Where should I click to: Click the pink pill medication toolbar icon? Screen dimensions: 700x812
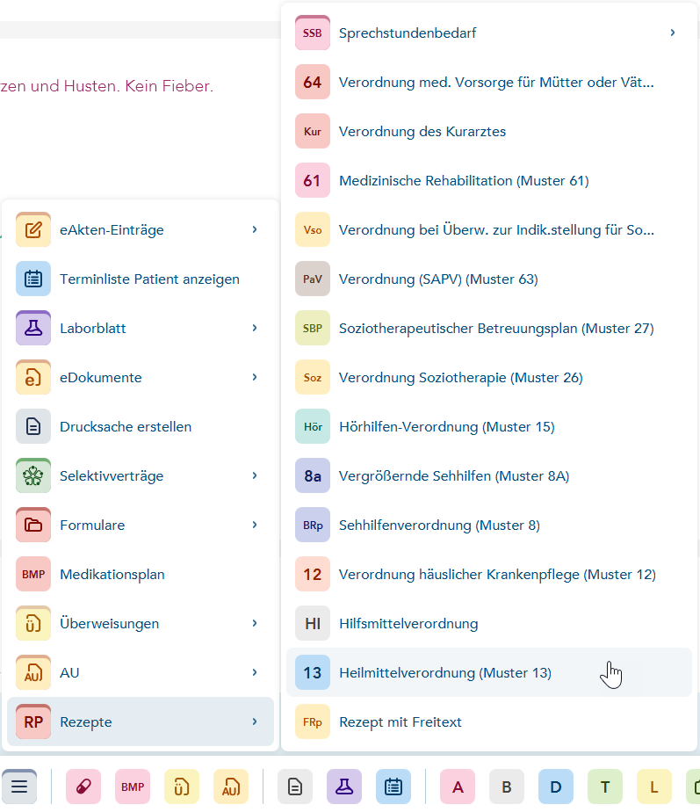(x=83, y=787)
